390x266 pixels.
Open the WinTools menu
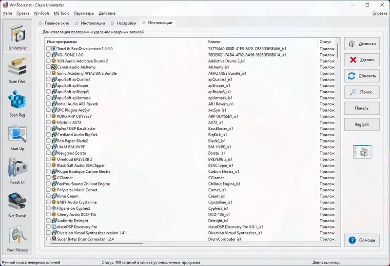pos(41,13)
